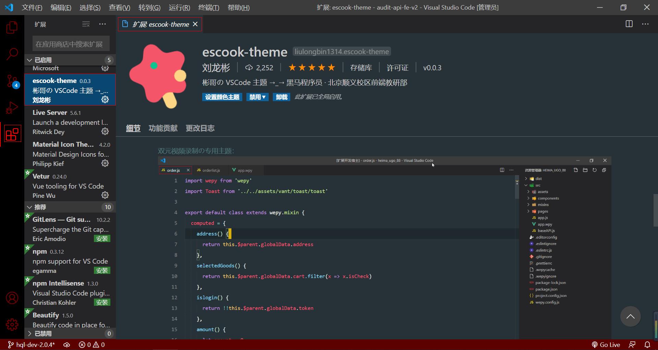Open the 查看(V) menu
This screenshot has height=350, width=658.
(120, 7)
